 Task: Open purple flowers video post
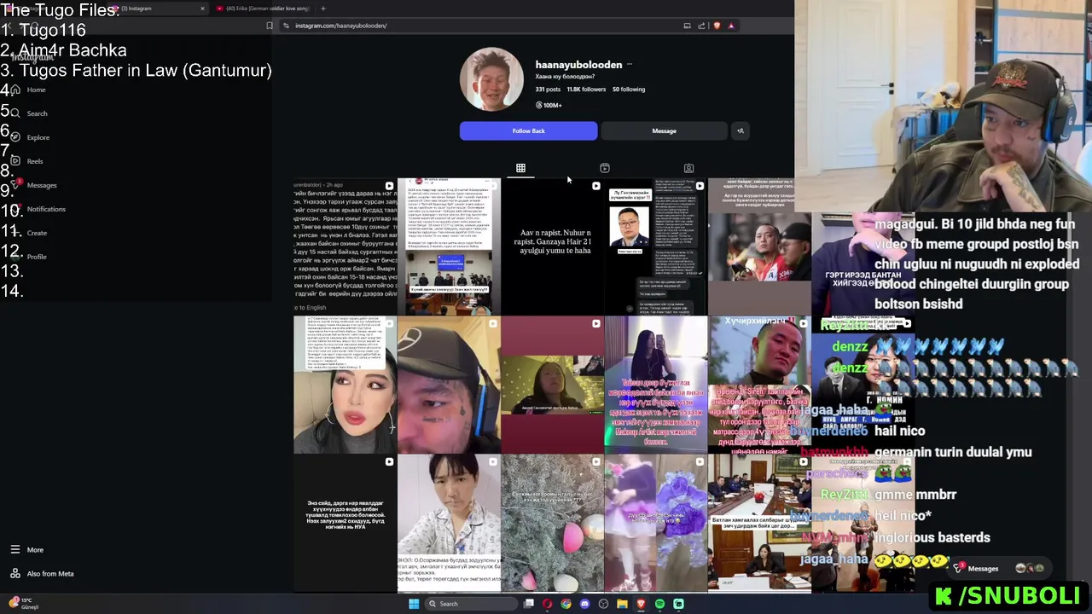click(x=655, y=523)
